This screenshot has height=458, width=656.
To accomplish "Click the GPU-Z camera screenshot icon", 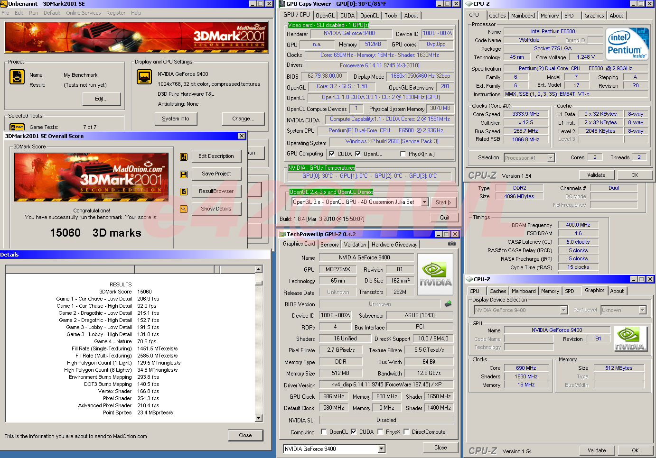I will (x=452, y=244).
